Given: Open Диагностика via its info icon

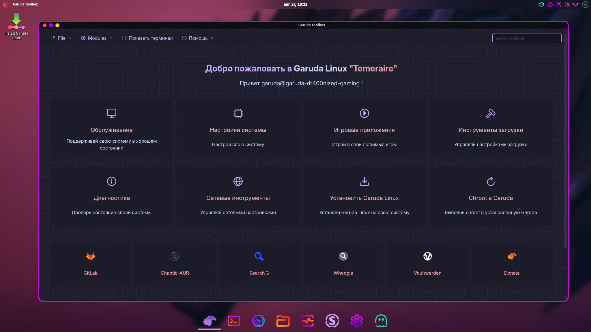Looking at the screenshot, I should coord(112,181).
